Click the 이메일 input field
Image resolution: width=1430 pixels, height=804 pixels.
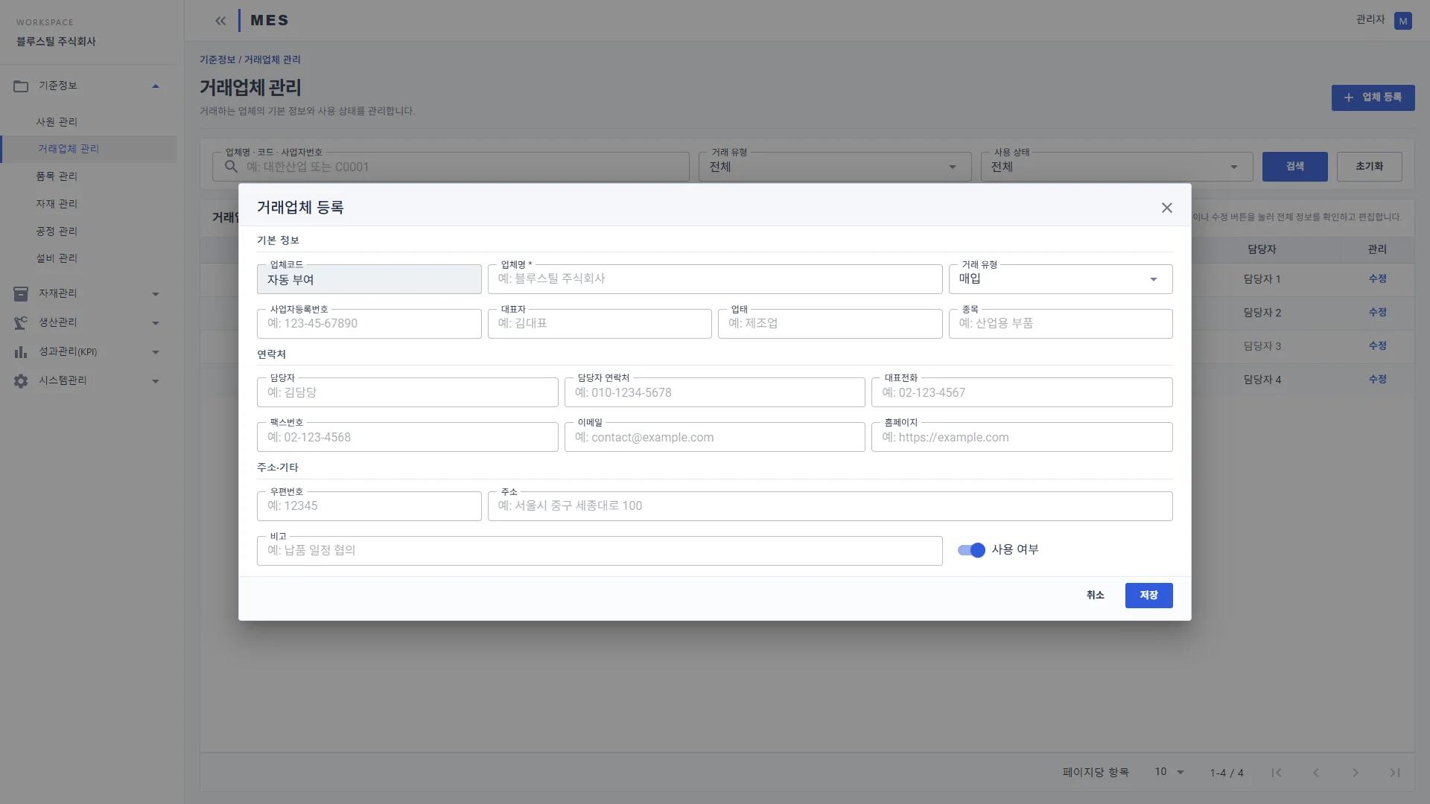715,437
